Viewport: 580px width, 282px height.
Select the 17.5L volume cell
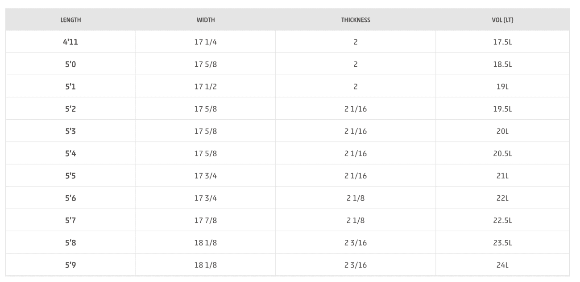[502, 42]
